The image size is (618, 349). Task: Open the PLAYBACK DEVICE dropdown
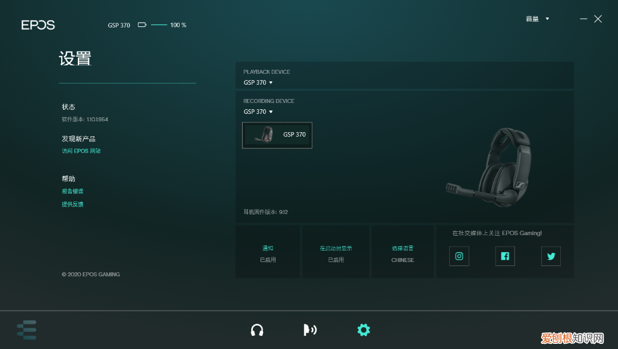(257, 82)
